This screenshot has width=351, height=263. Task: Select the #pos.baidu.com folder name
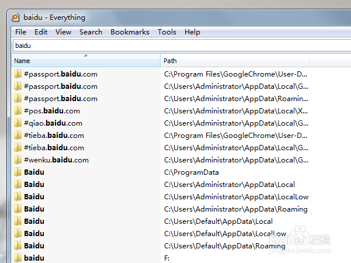(52, 110)
